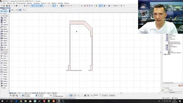
Task: Select the Curtain Wall (Навесная стена) tool
Action: coord(4,41)
